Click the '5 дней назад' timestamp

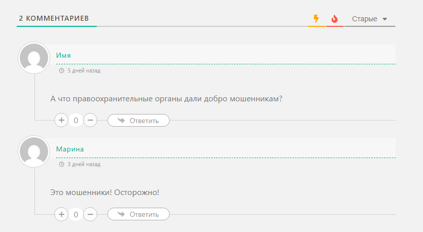pyautogui.click(x=84, y=71)
